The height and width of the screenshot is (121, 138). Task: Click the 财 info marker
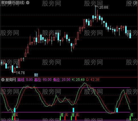pos(36,75)
